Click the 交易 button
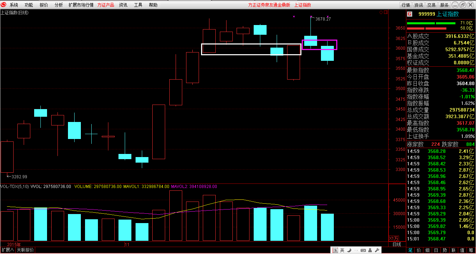This screenshot has width=476, height=254. click(x=431, y=5)
